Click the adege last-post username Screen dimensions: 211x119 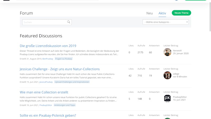pyautogui.click(x=176, y=74)
